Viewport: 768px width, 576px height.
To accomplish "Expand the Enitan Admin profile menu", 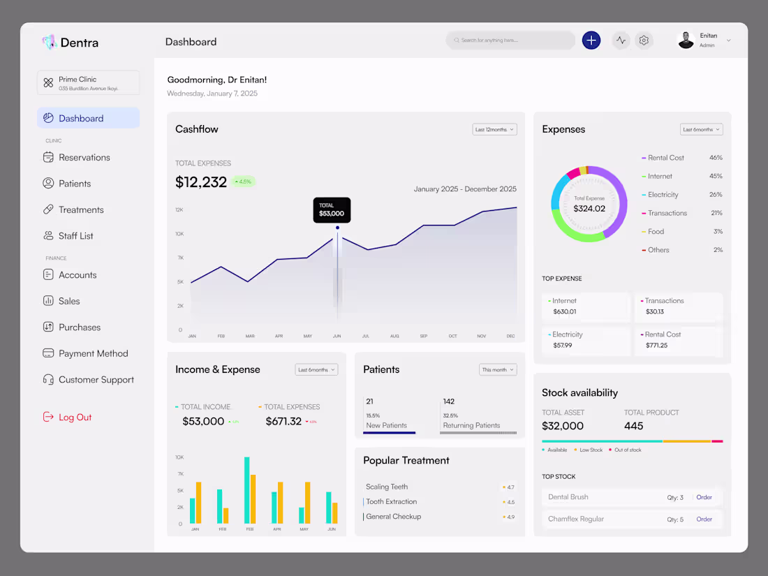I will pyautogui.click(x=705, y=40).
